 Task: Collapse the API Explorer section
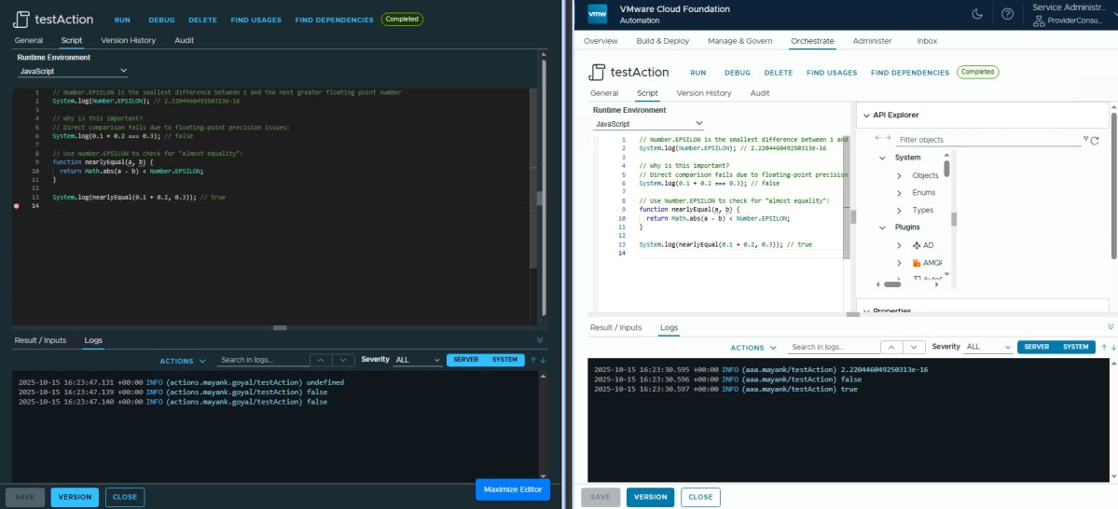click(x=866, y=116)
